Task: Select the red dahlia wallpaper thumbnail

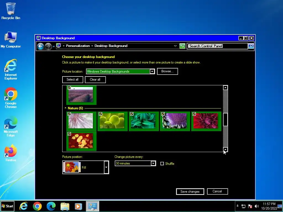Action: pyautogui.click(x=206, y=121)
